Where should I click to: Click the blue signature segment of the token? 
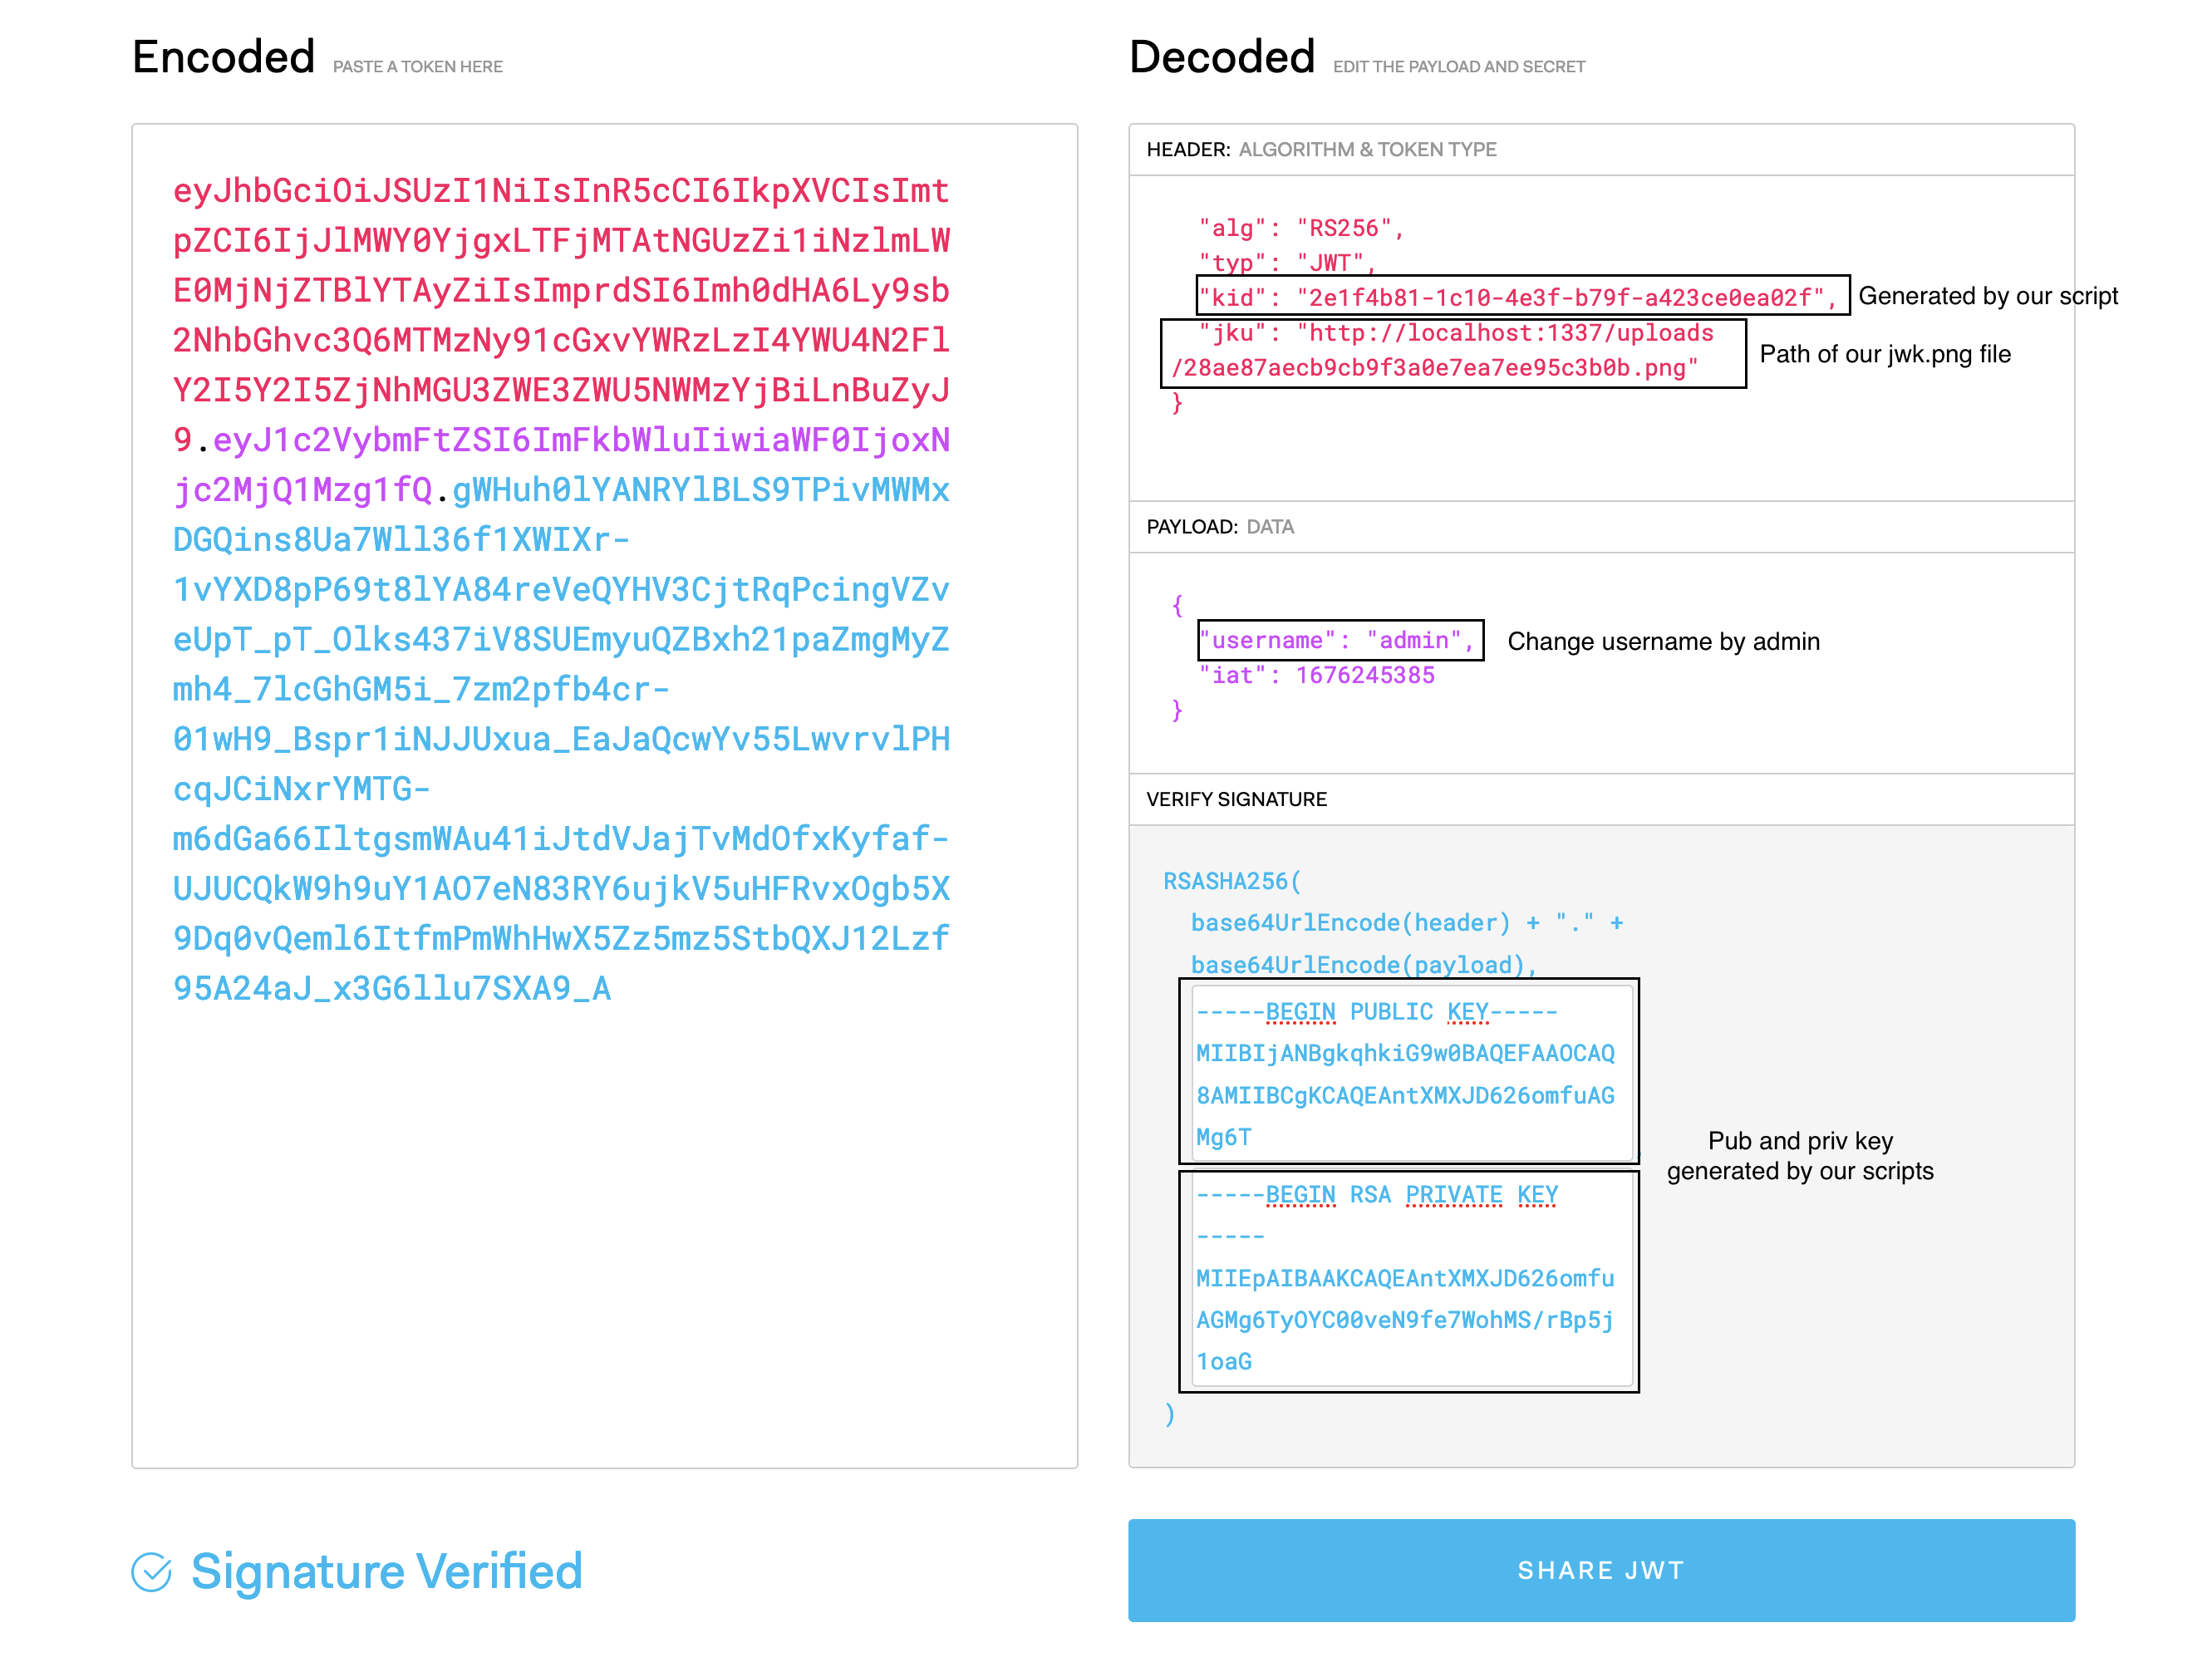561,739
